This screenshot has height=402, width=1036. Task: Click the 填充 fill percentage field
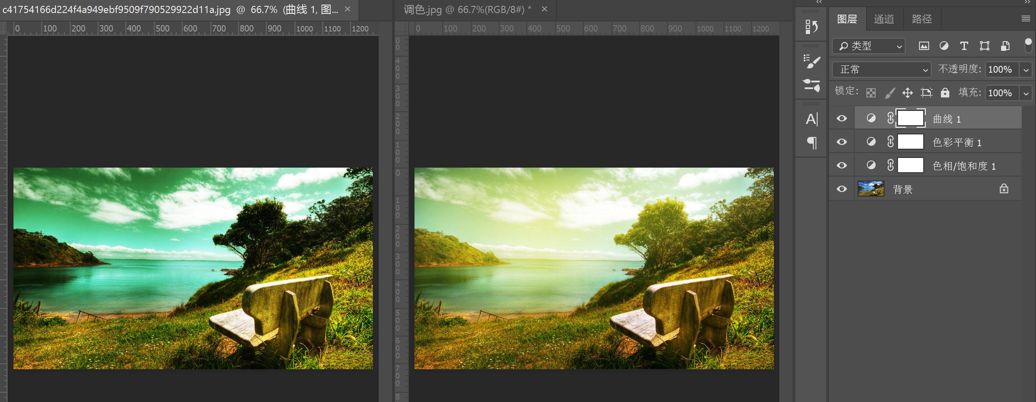click(1001, 93)
